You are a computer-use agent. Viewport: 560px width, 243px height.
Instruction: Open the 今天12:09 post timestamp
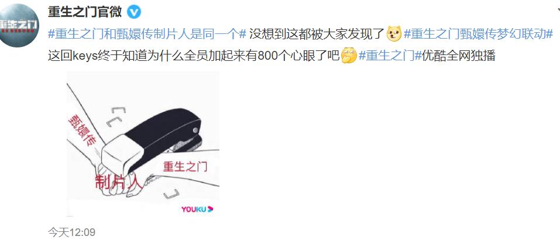71,232
